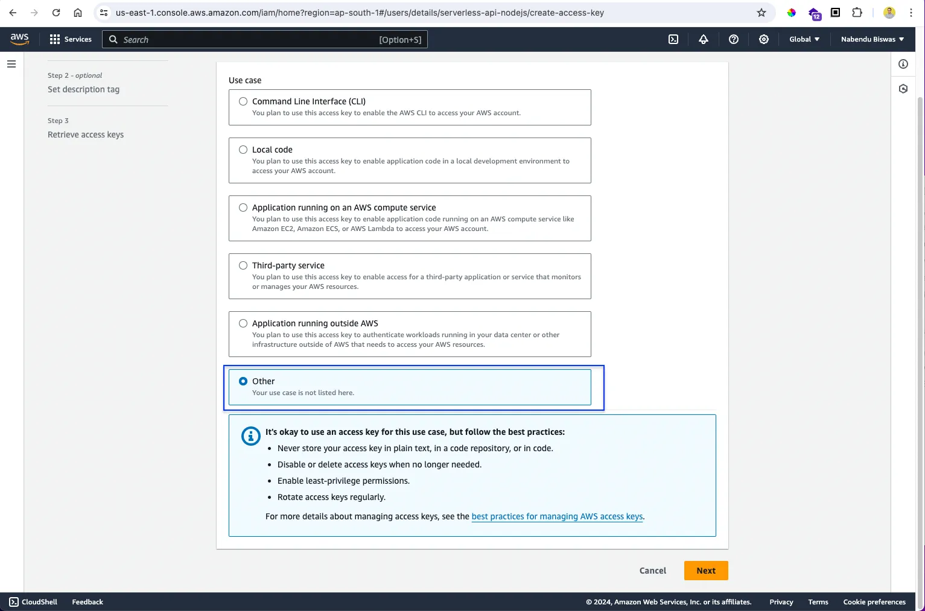
Task: Click the Set description tag step
Action: coord(83,89)
